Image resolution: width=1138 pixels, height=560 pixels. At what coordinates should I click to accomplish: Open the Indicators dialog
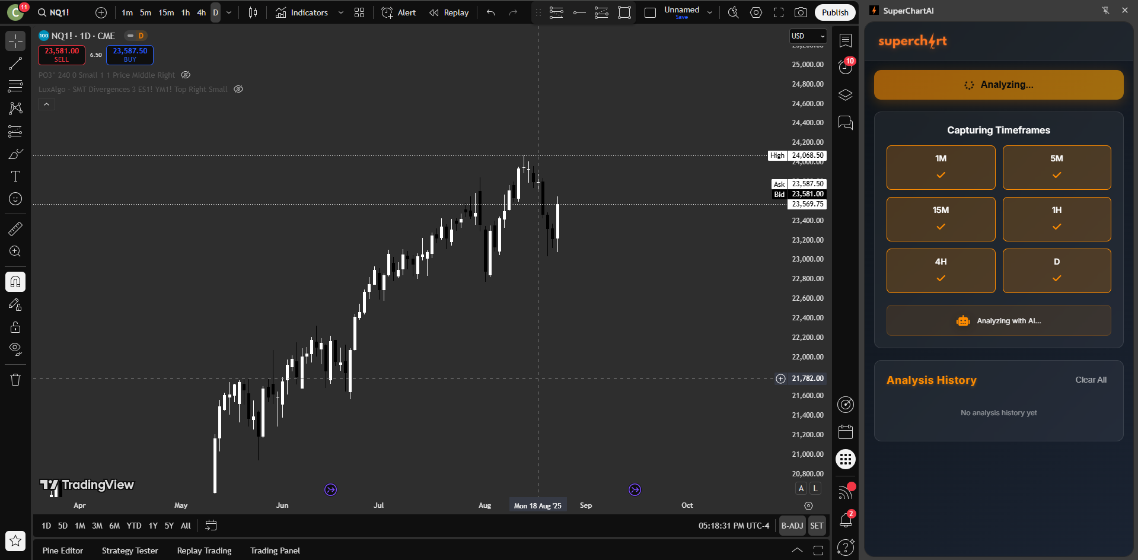coord(302,12)
